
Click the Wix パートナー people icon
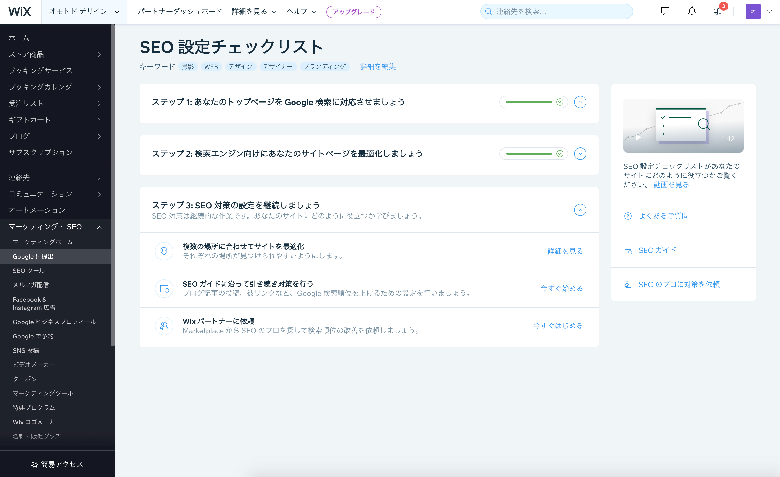coord(164,326)
